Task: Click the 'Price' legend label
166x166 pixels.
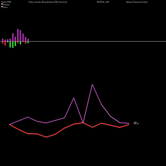Action: point(5,7)
